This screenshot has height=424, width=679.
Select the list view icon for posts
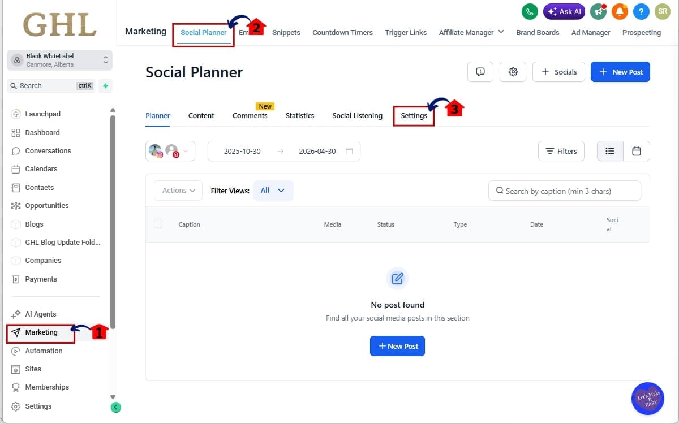point(609,151)
